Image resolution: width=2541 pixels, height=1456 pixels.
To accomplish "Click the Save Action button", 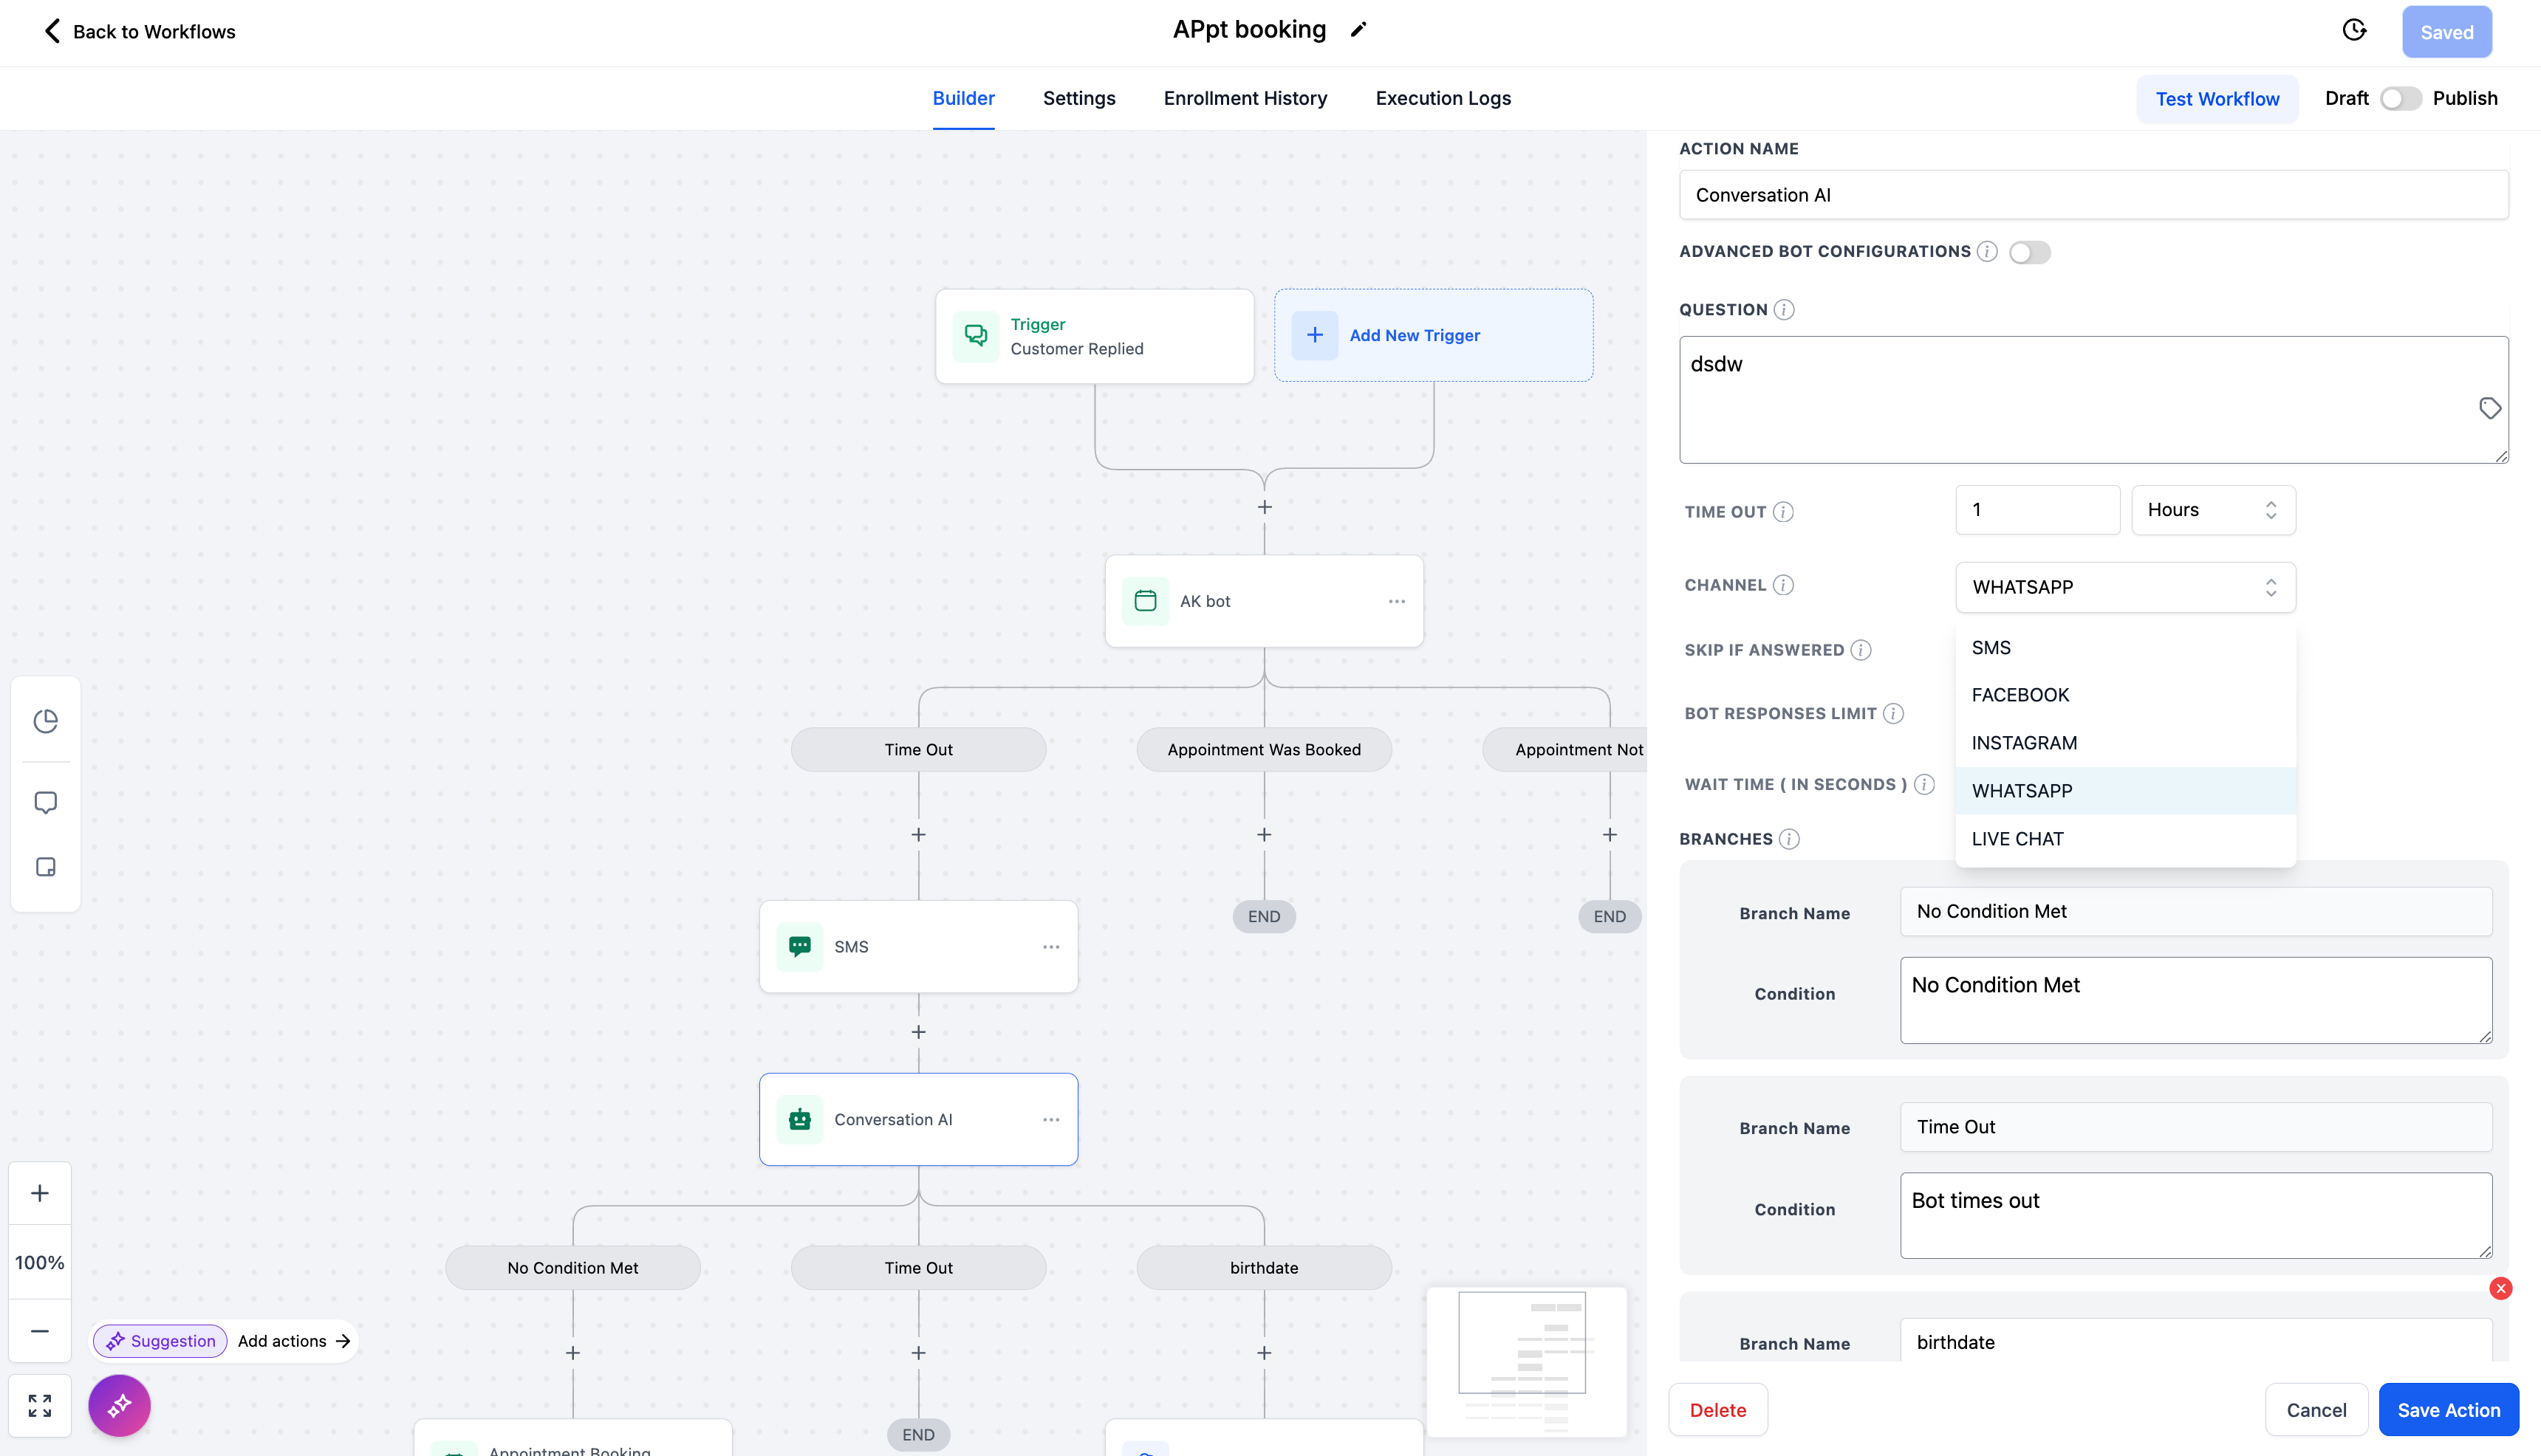I will [x=2448, y=1410].
